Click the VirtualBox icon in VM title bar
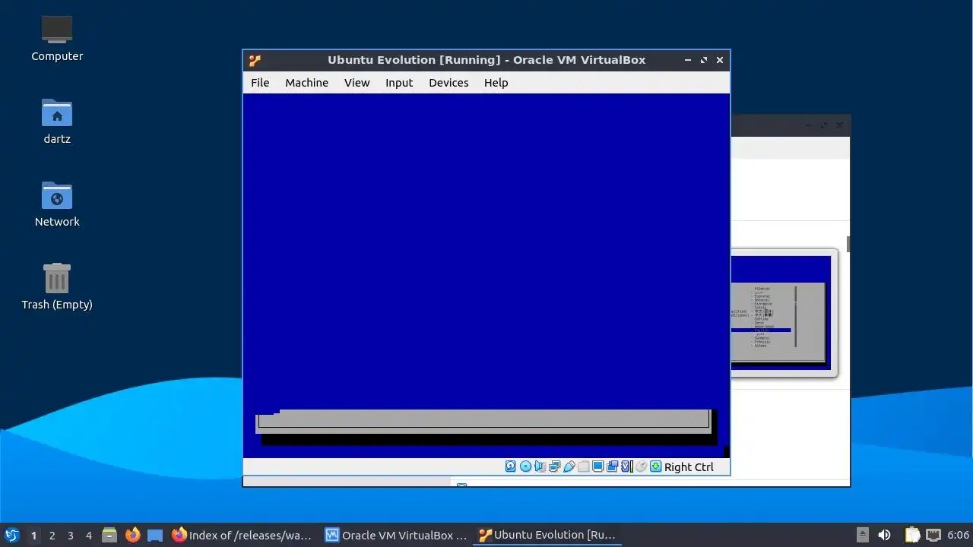973x547 pixels. click(x=255, y=60)
